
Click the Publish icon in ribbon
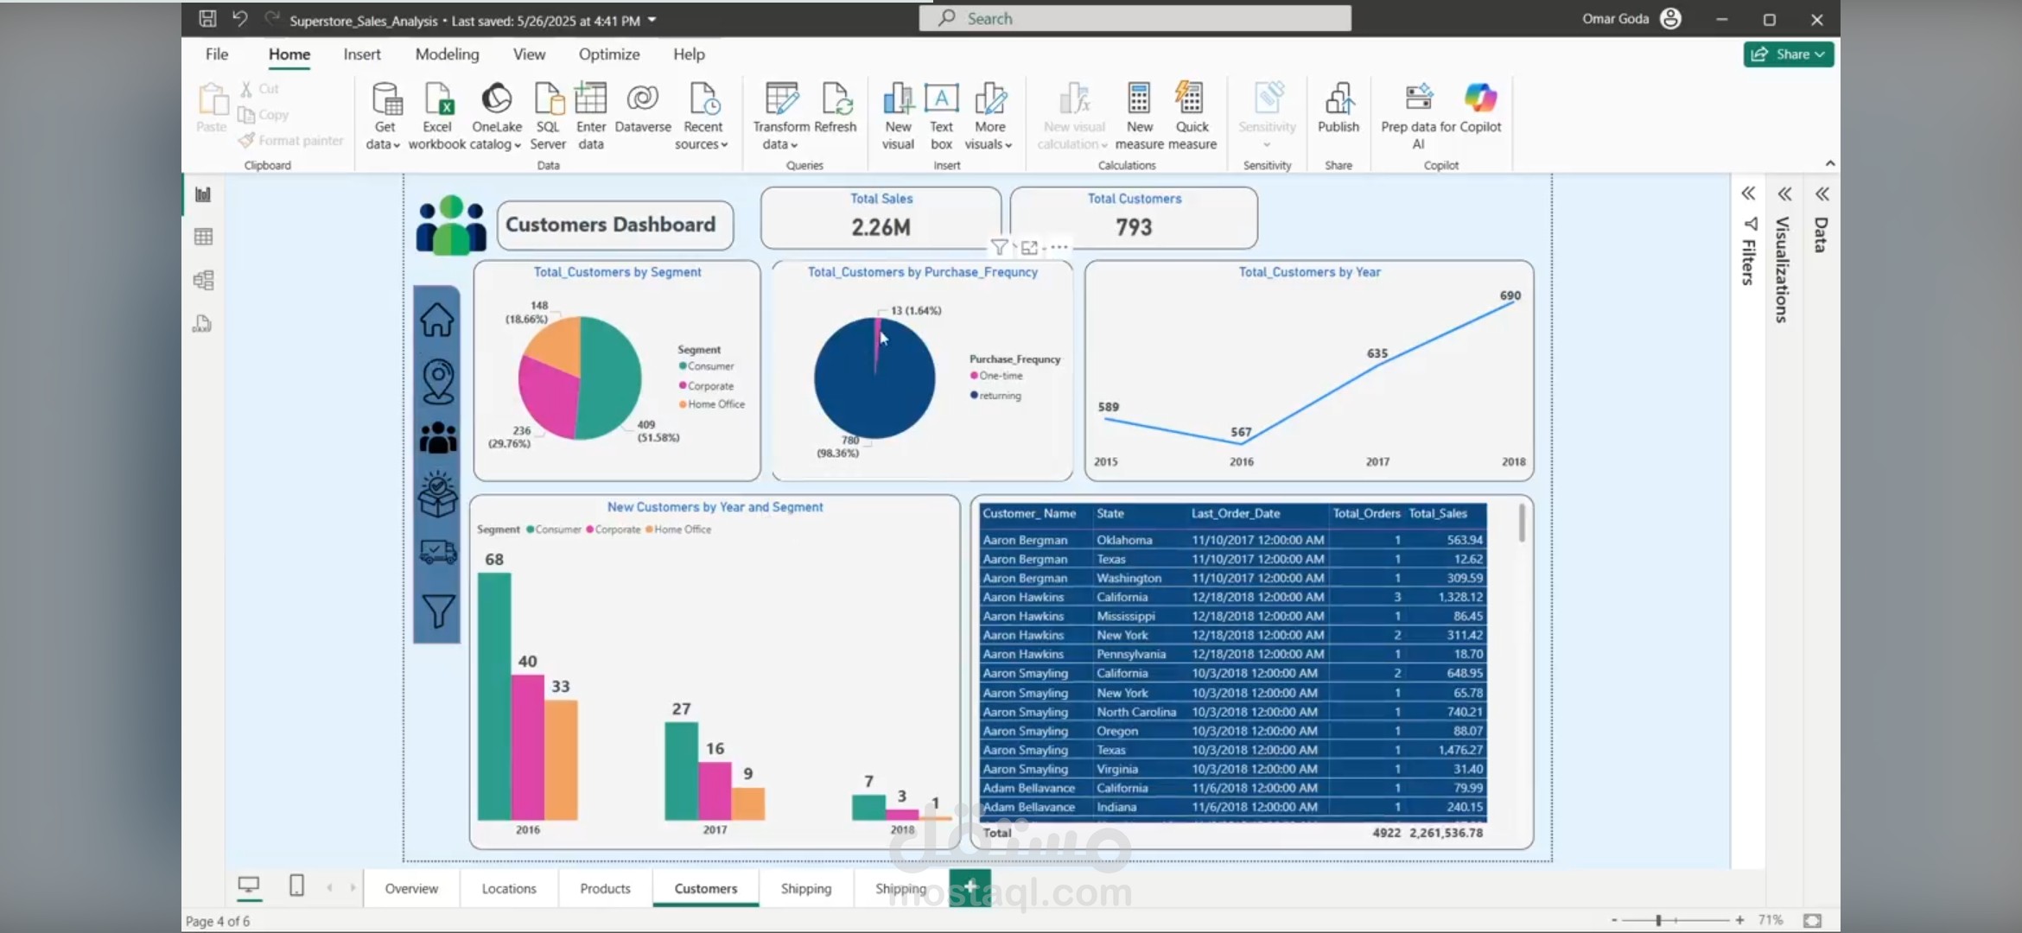point(1338,99)
